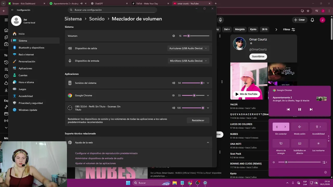
Task: Collapse the Ayuda de la web section
Action: pyautogui.click(x=208, y=142)
